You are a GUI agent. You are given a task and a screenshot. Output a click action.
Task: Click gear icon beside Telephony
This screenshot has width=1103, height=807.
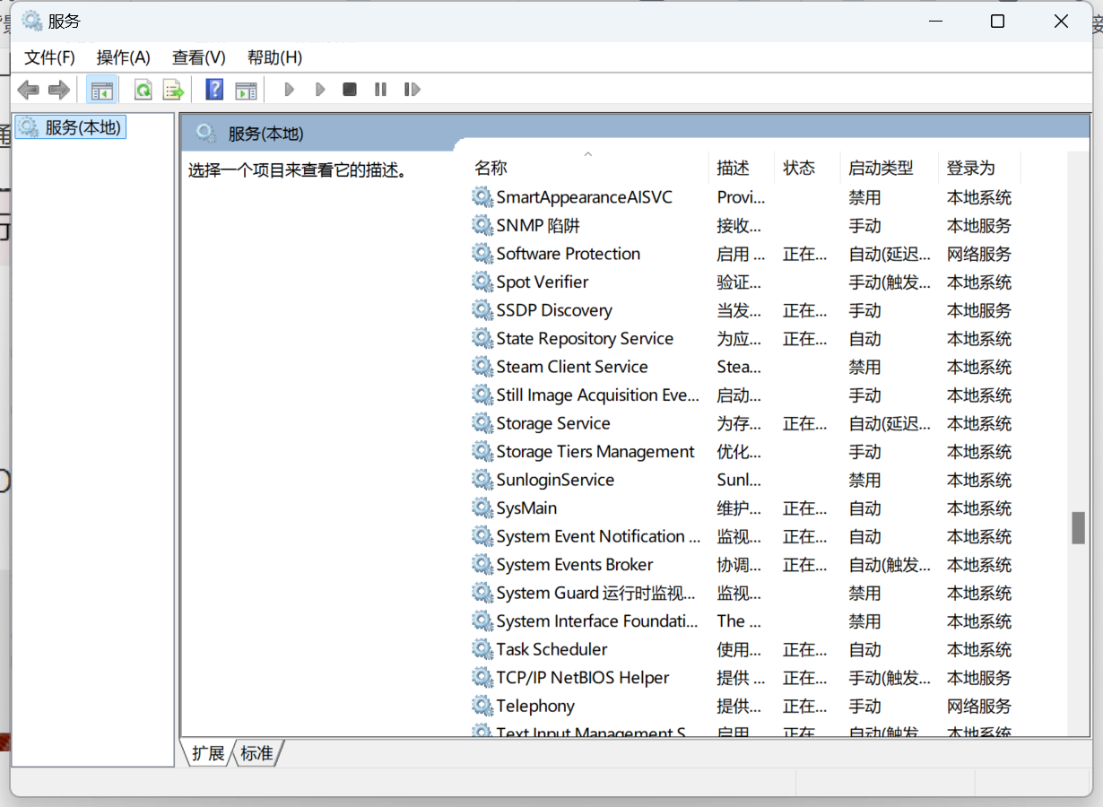point(482,706)
